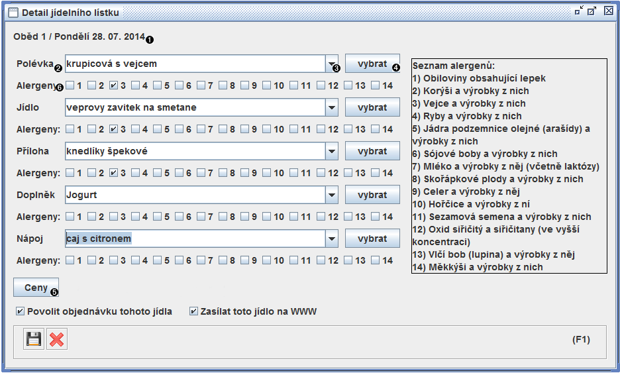The width and height of the screenshot is (620, 373).
Task: Click the 'Seznam alergenů' list panel
Action: (509, 166)
